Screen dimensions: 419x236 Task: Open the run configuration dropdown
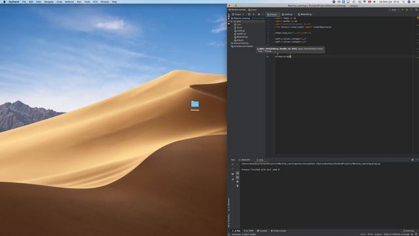coord(394,10)
